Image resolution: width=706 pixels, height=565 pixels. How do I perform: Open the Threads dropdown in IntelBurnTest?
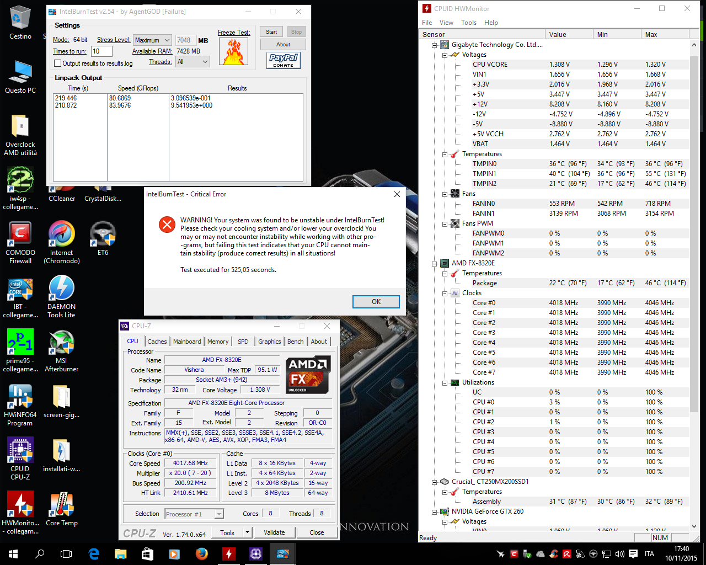coord(192,62)
